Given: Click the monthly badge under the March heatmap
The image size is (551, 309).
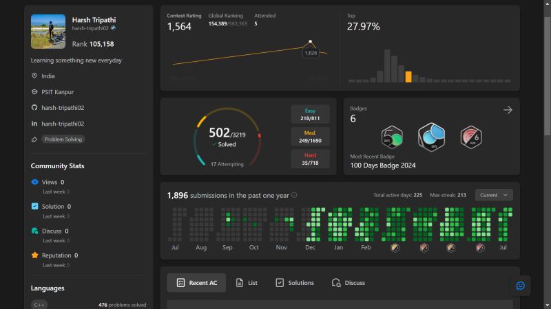Looking at the screenshot, I should coord(395,248).
